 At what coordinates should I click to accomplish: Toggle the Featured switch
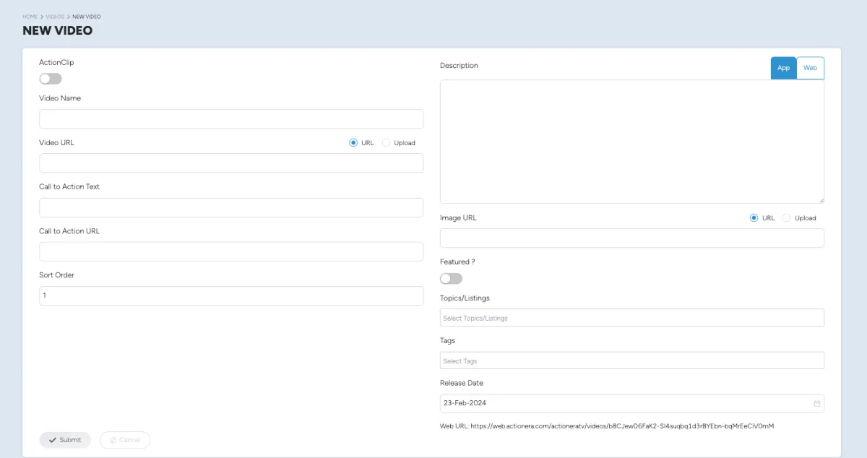(x=451, y=278)
